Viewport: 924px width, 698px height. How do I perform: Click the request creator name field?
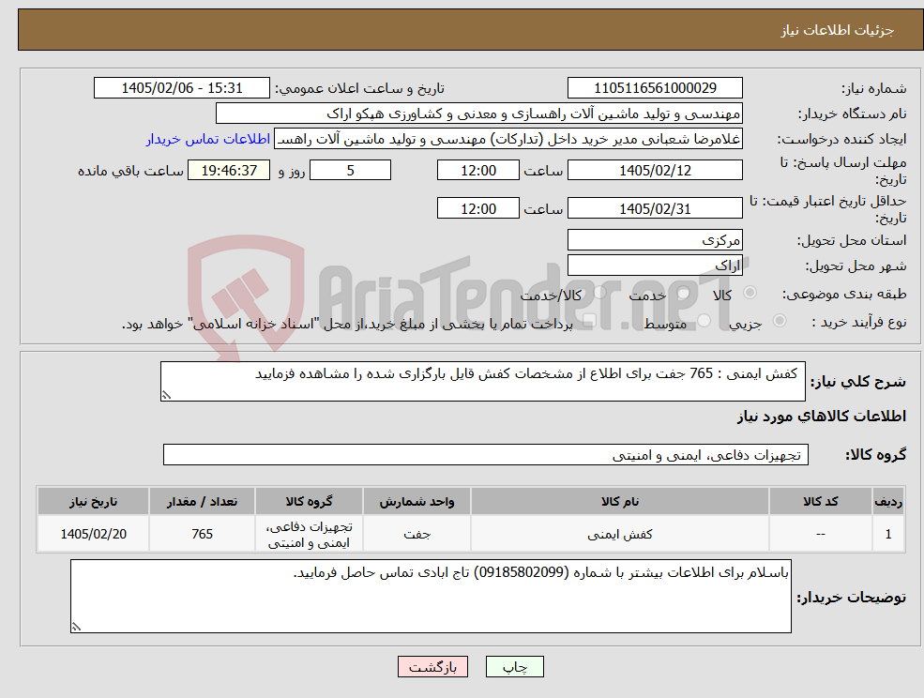pyautogui.click(x=507, y=139)
